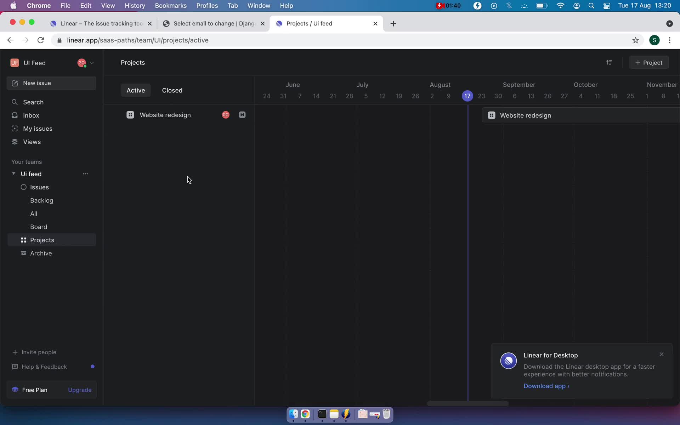The image size is (680, 425).
Task: Click the Archive icon in sidebar
Action: click(23, 253)
